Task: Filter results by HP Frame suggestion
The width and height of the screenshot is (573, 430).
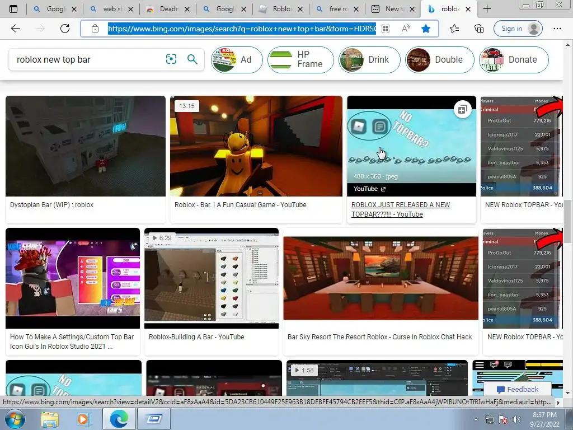Action: coord(300,59)
